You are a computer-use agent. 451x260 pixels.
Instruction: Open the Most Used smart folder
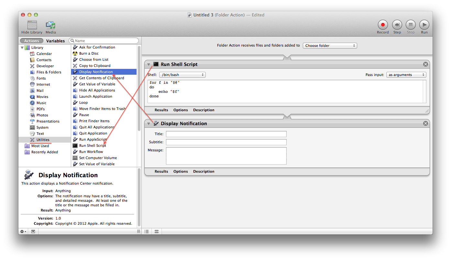pos(40,146)
